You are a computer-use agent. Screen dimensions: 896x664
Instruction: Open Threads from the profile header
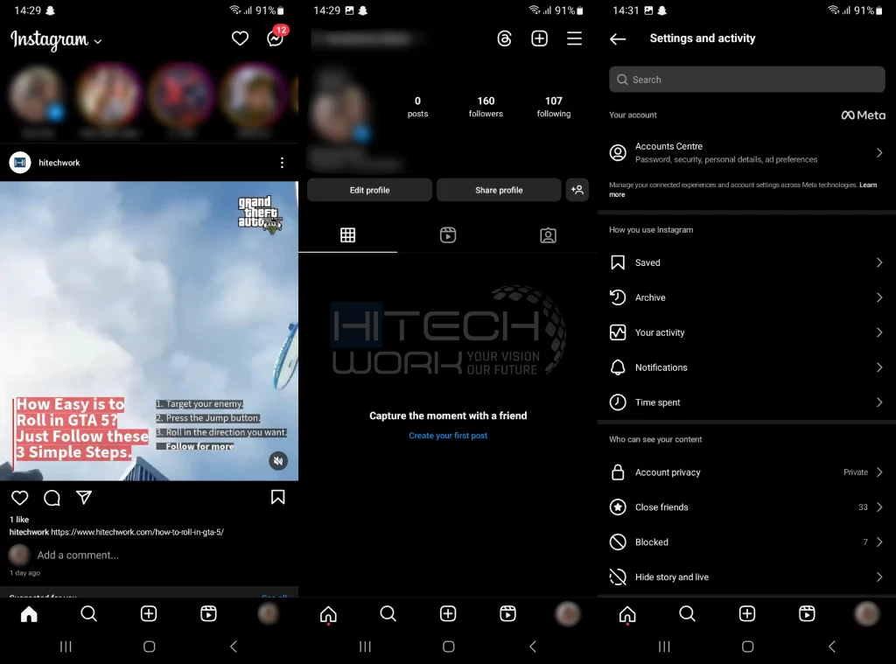[x=504, y=38]
